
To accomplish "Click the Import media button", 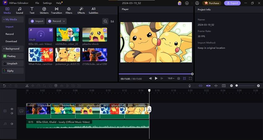I will (x=37, y=21).
